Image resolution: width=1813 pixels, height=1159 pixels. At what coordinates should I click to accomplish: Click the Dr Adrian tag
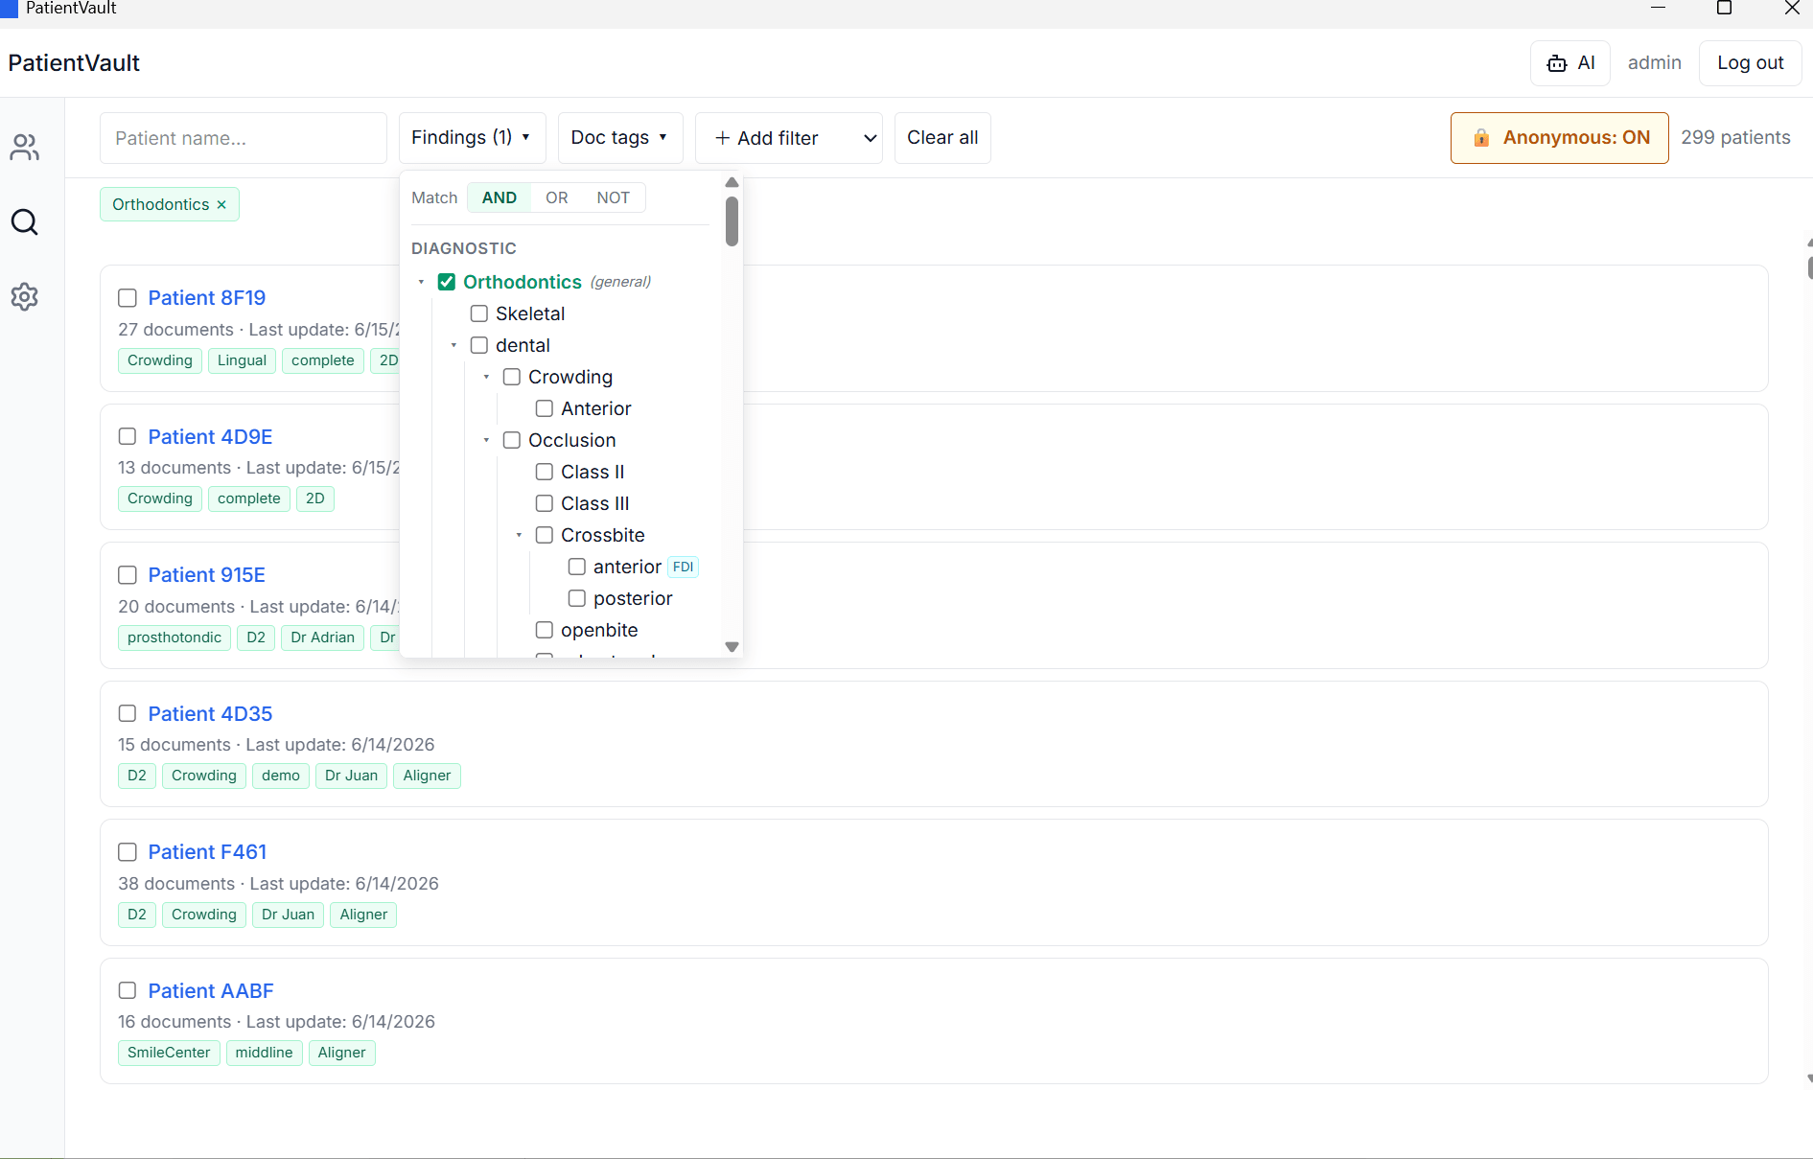coord(322,637)
